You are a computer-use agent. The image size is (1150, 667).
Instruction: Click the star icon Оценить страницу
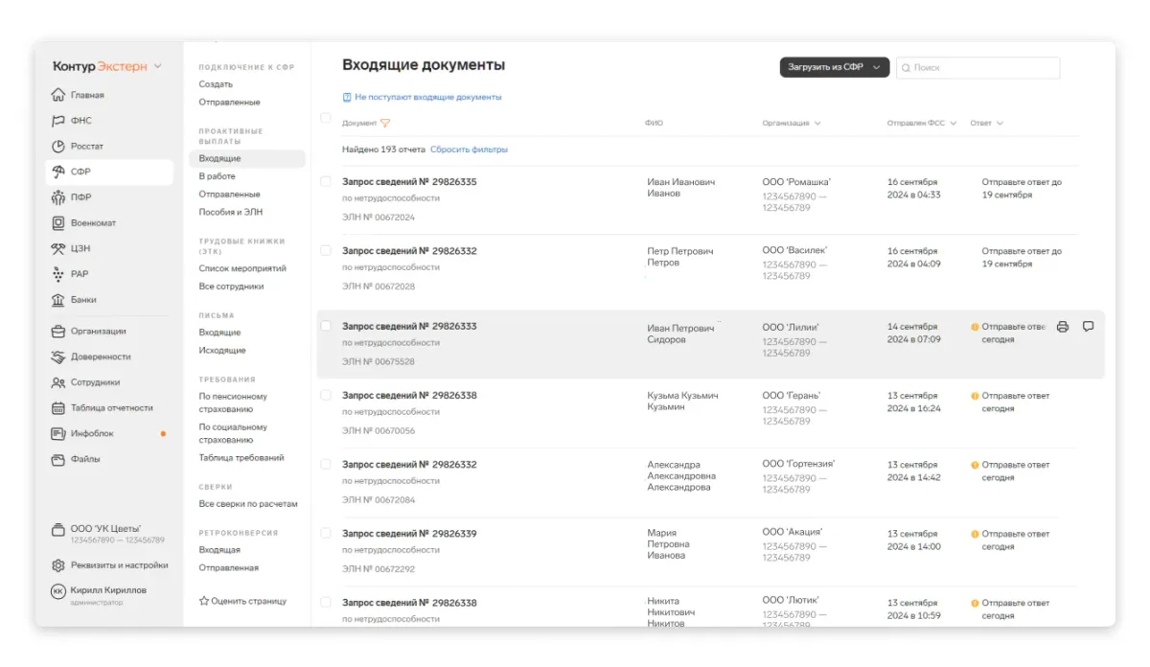point(204,601)
